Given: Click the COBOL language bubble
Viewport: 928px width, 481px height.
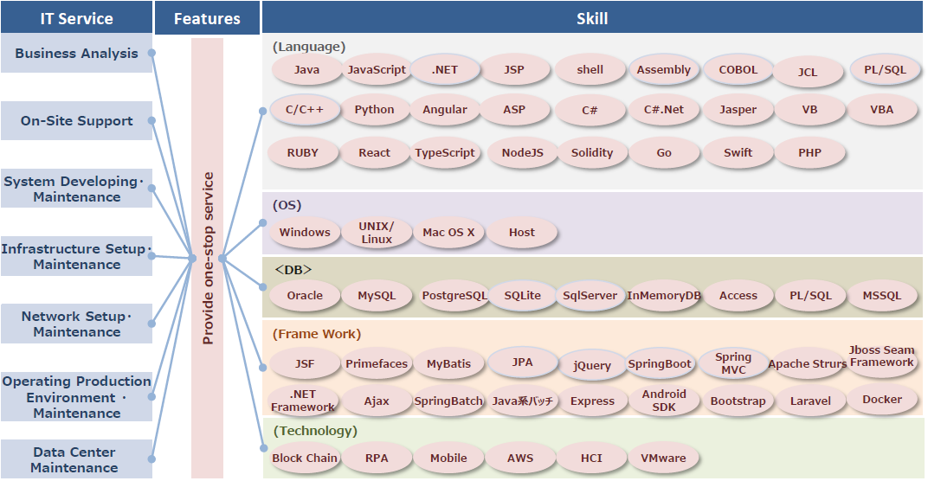Looking at the screenshot, I should (738, 70).
